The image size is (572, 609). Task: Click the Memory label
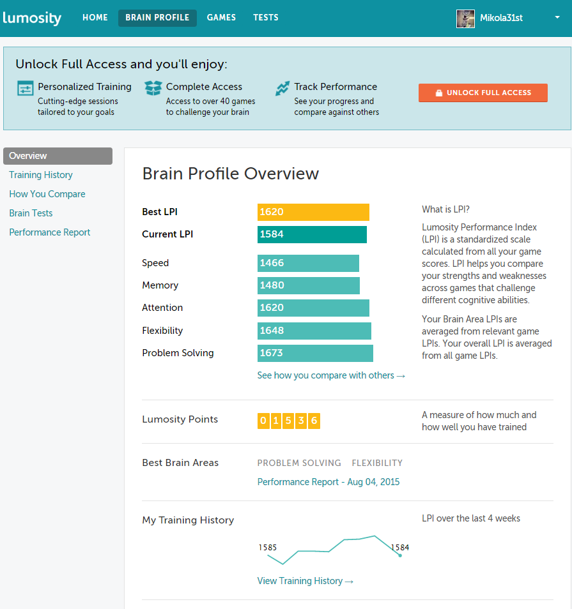pyautogui.click(x=160, y=285)
